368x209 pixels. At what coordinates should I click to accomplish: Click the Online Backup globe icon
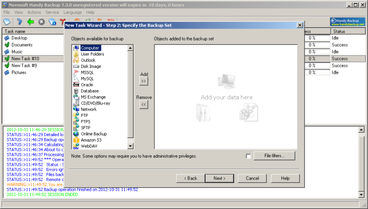76,134
